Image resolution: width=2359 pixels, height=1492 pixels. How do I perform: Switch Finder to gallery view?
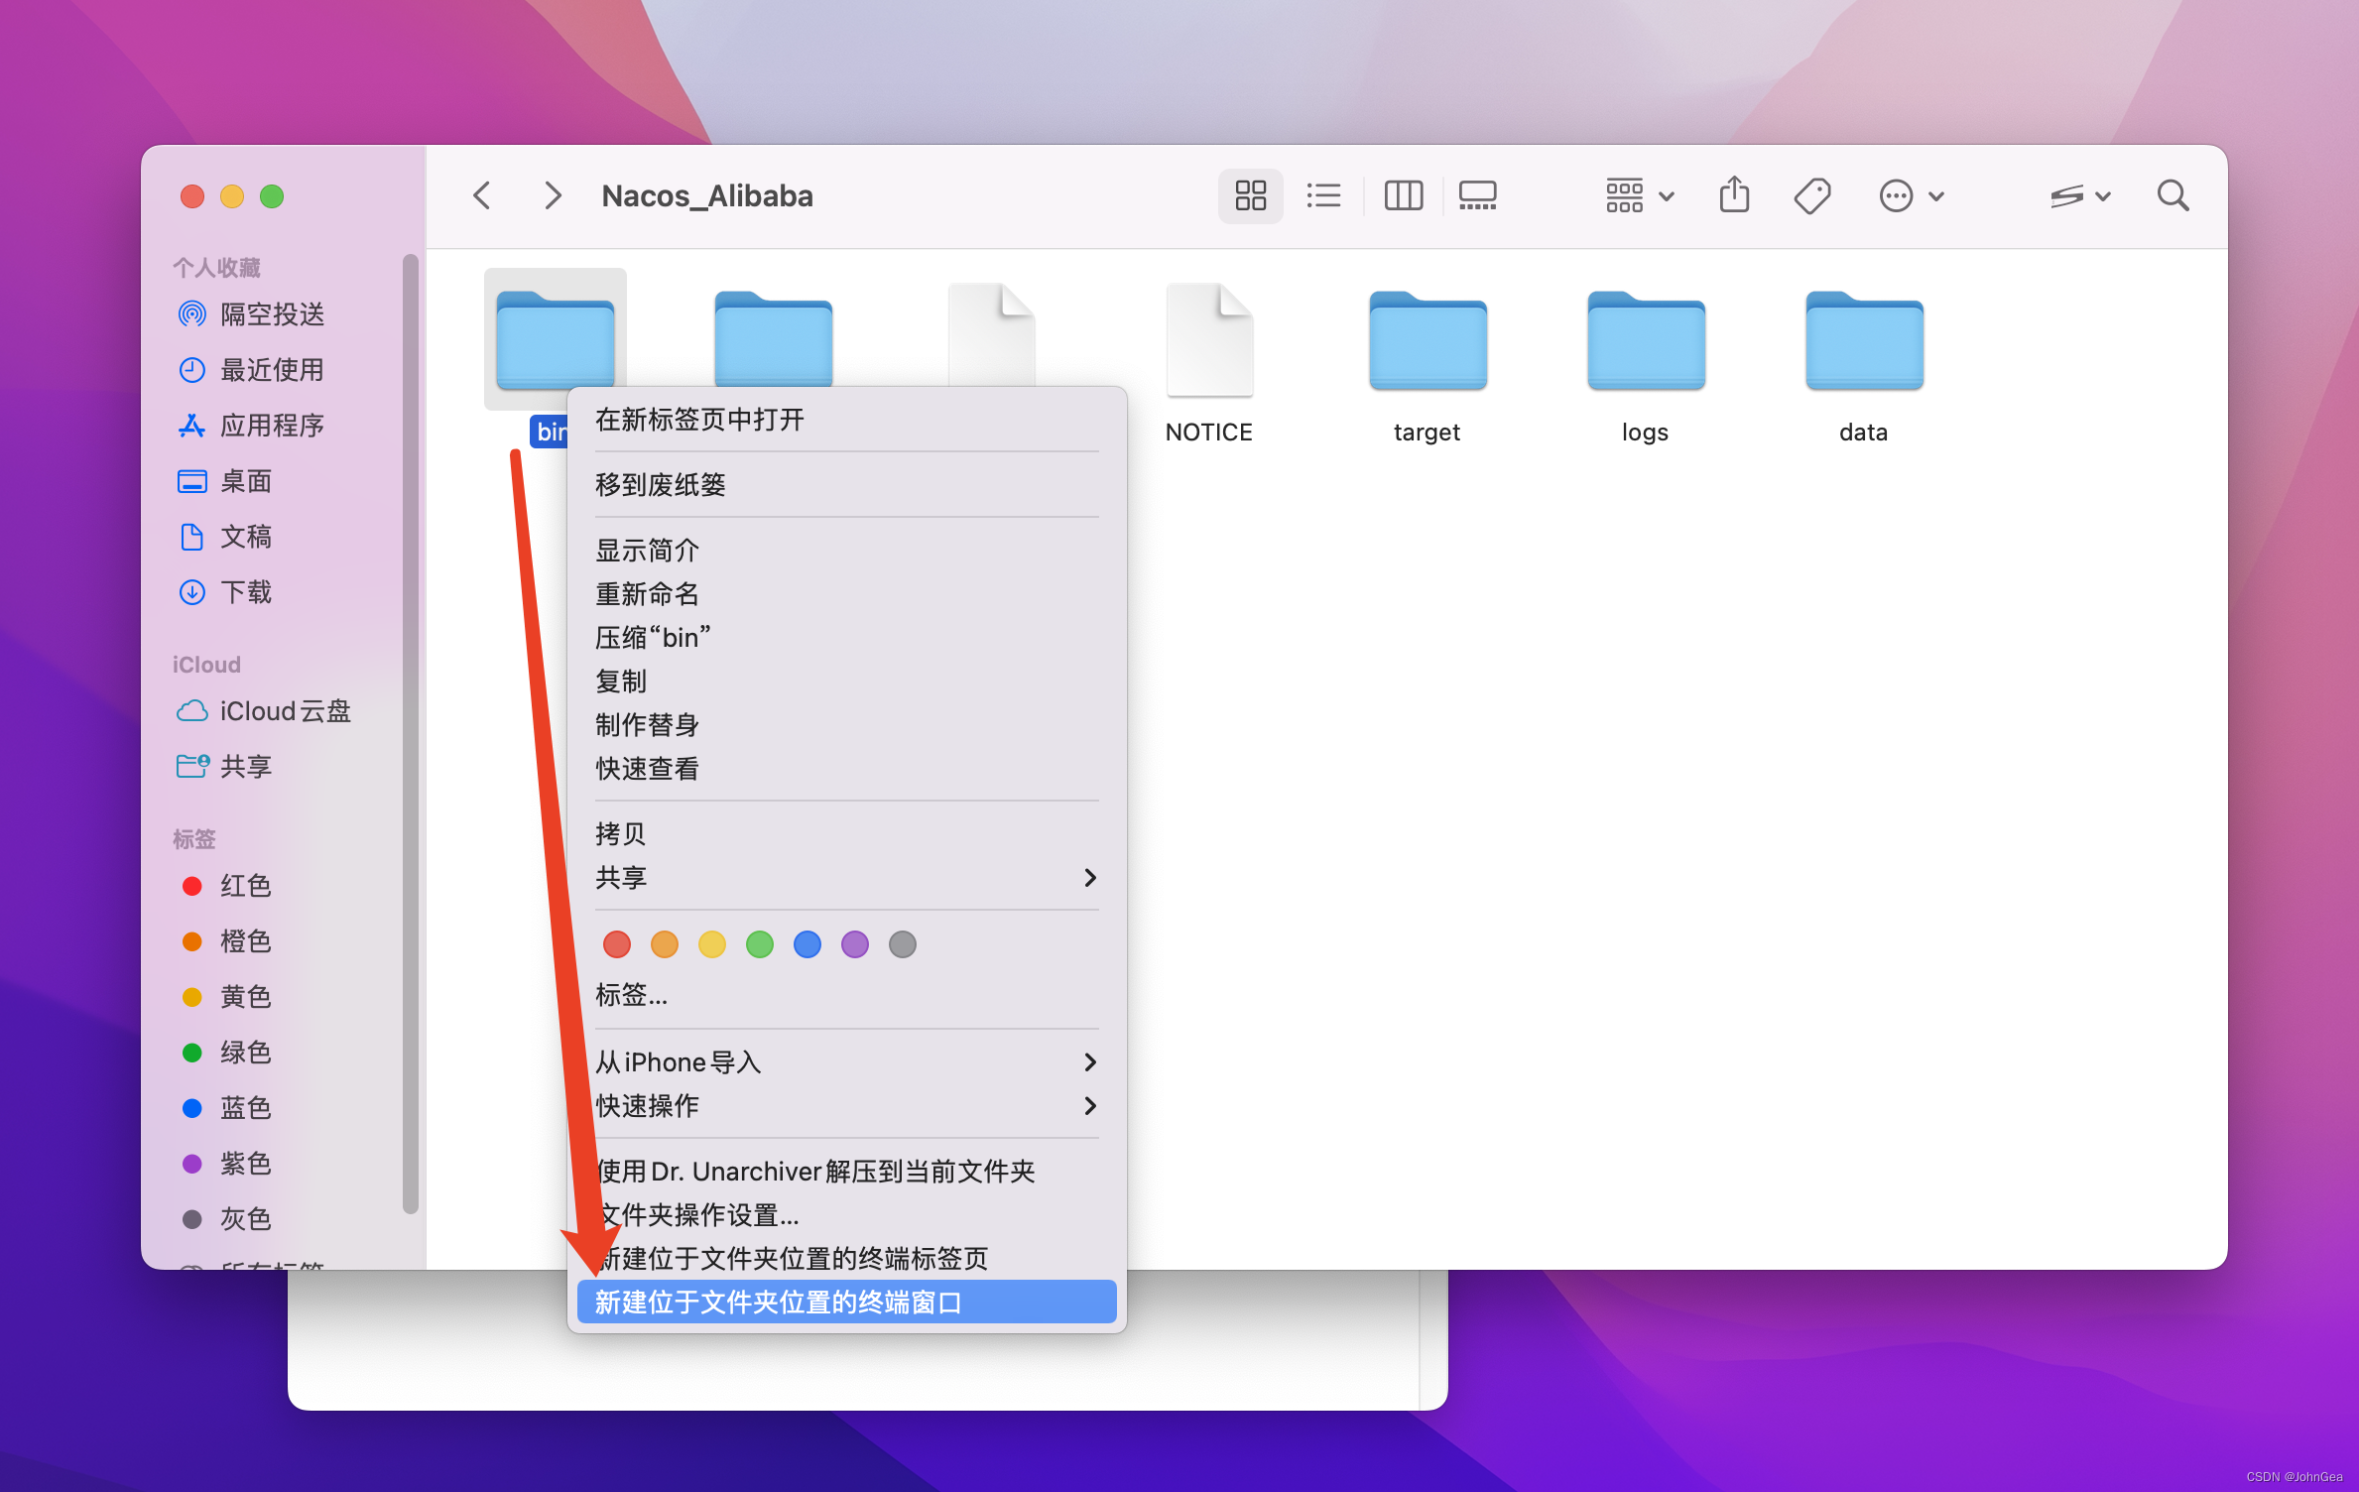(x=1477, y=195)
